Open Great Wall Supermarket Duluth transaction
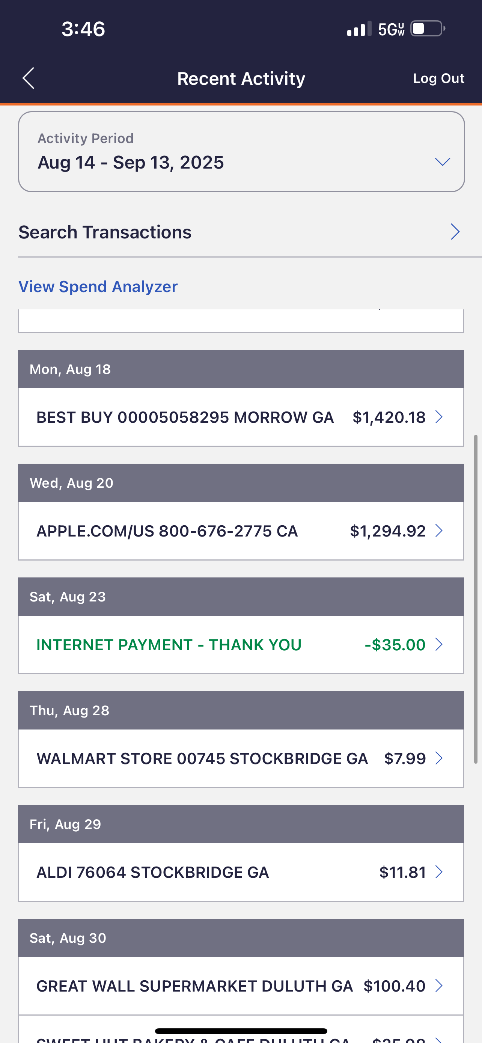 point(194,986)
